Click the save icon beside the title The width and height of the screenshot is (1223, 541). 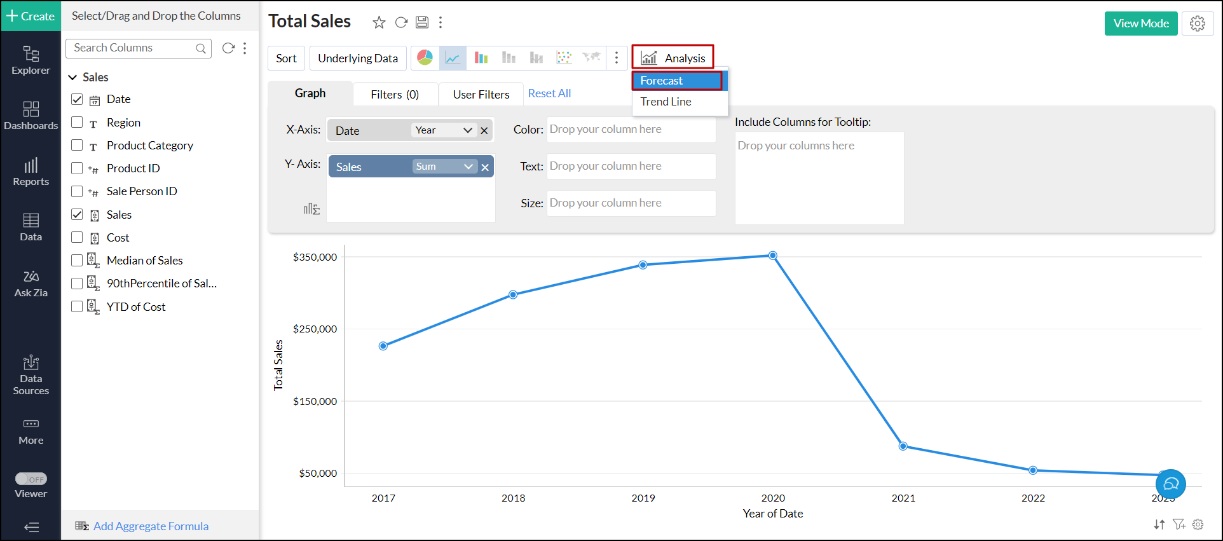click(421, 22)
